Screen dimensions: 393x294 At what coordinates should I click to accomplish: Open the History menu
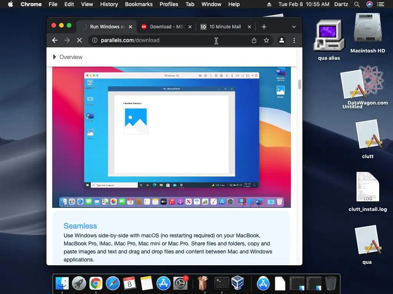coord(109,4)
